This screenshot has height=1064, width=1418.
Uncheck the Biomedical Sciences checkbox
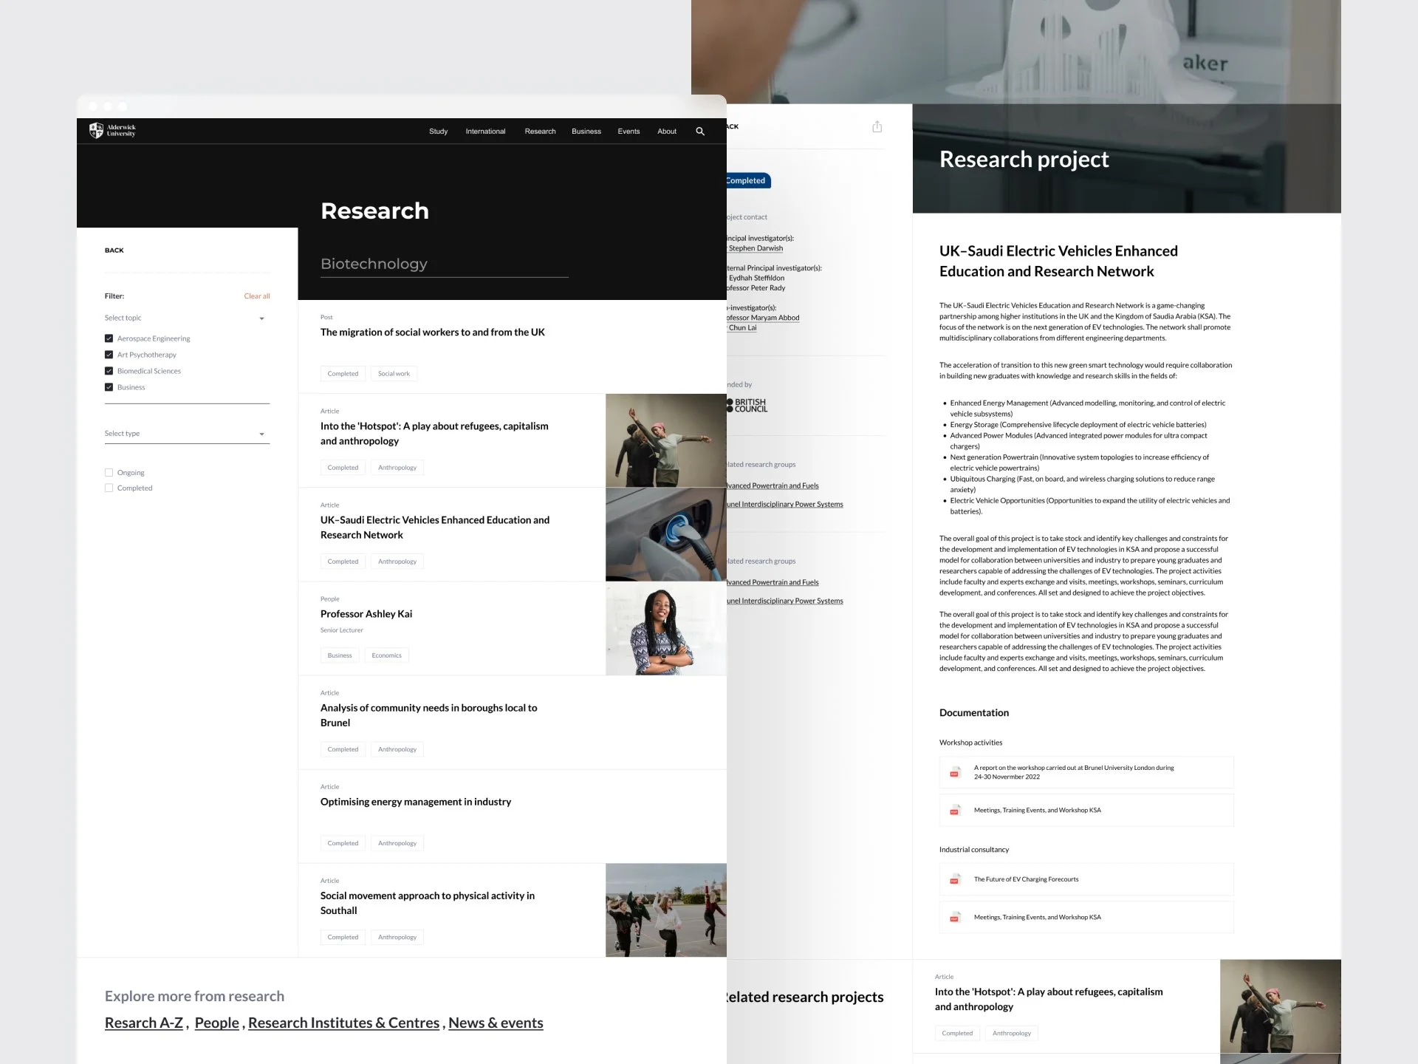[x=109, y=371]
